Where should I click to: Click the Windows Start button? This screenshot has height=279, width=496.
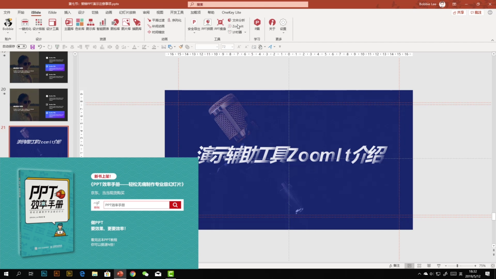(x=6, y=274)
